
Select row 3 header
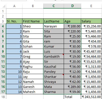coord(3,21)
